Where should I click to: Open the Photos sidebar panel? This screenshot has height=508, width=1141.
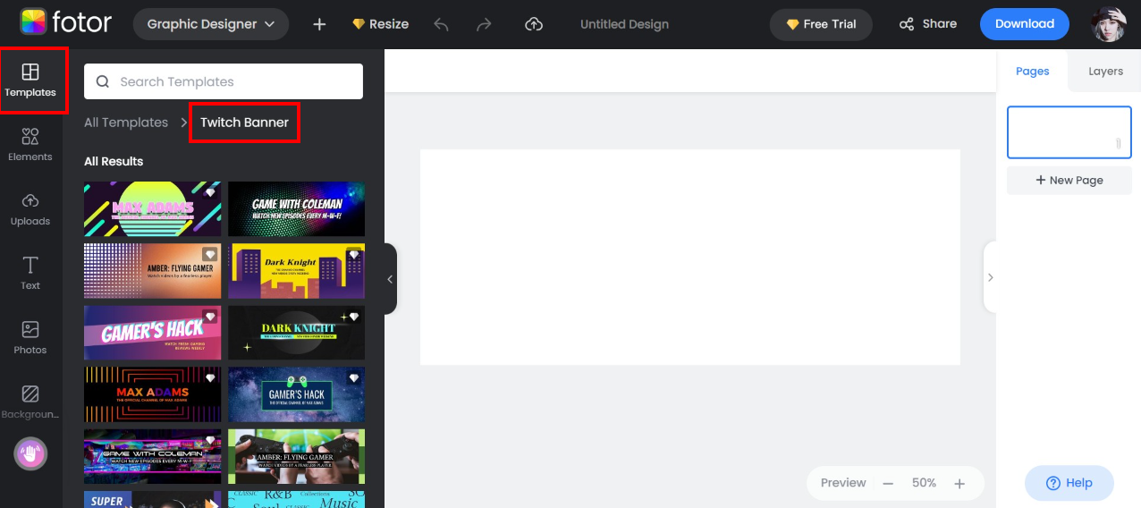tap(30, 337)
